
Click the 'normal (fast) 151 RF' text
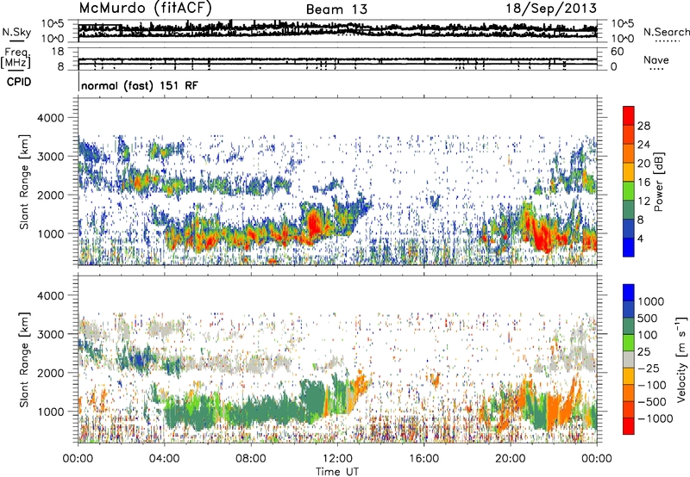click(140, 85)
